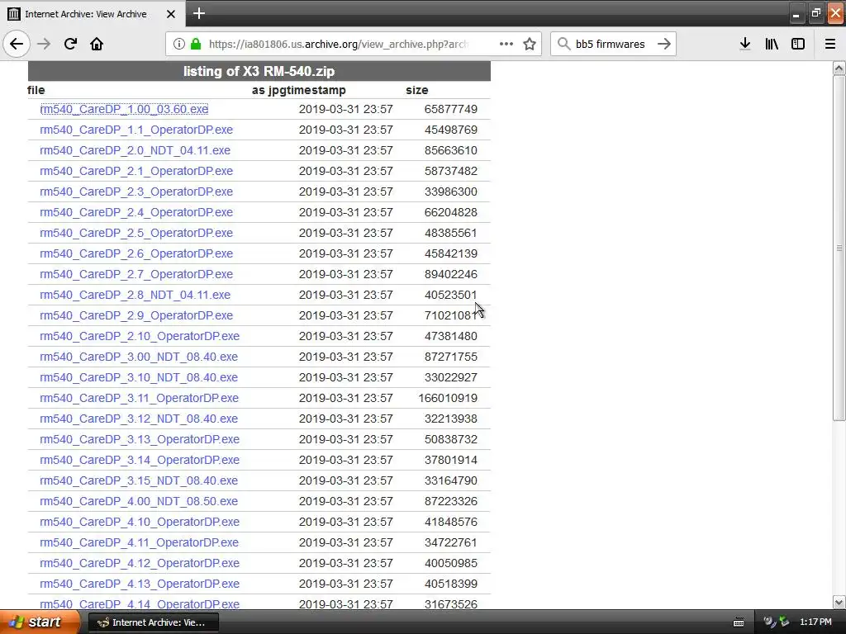Open a new tab with plus button

tap(199, 13)
